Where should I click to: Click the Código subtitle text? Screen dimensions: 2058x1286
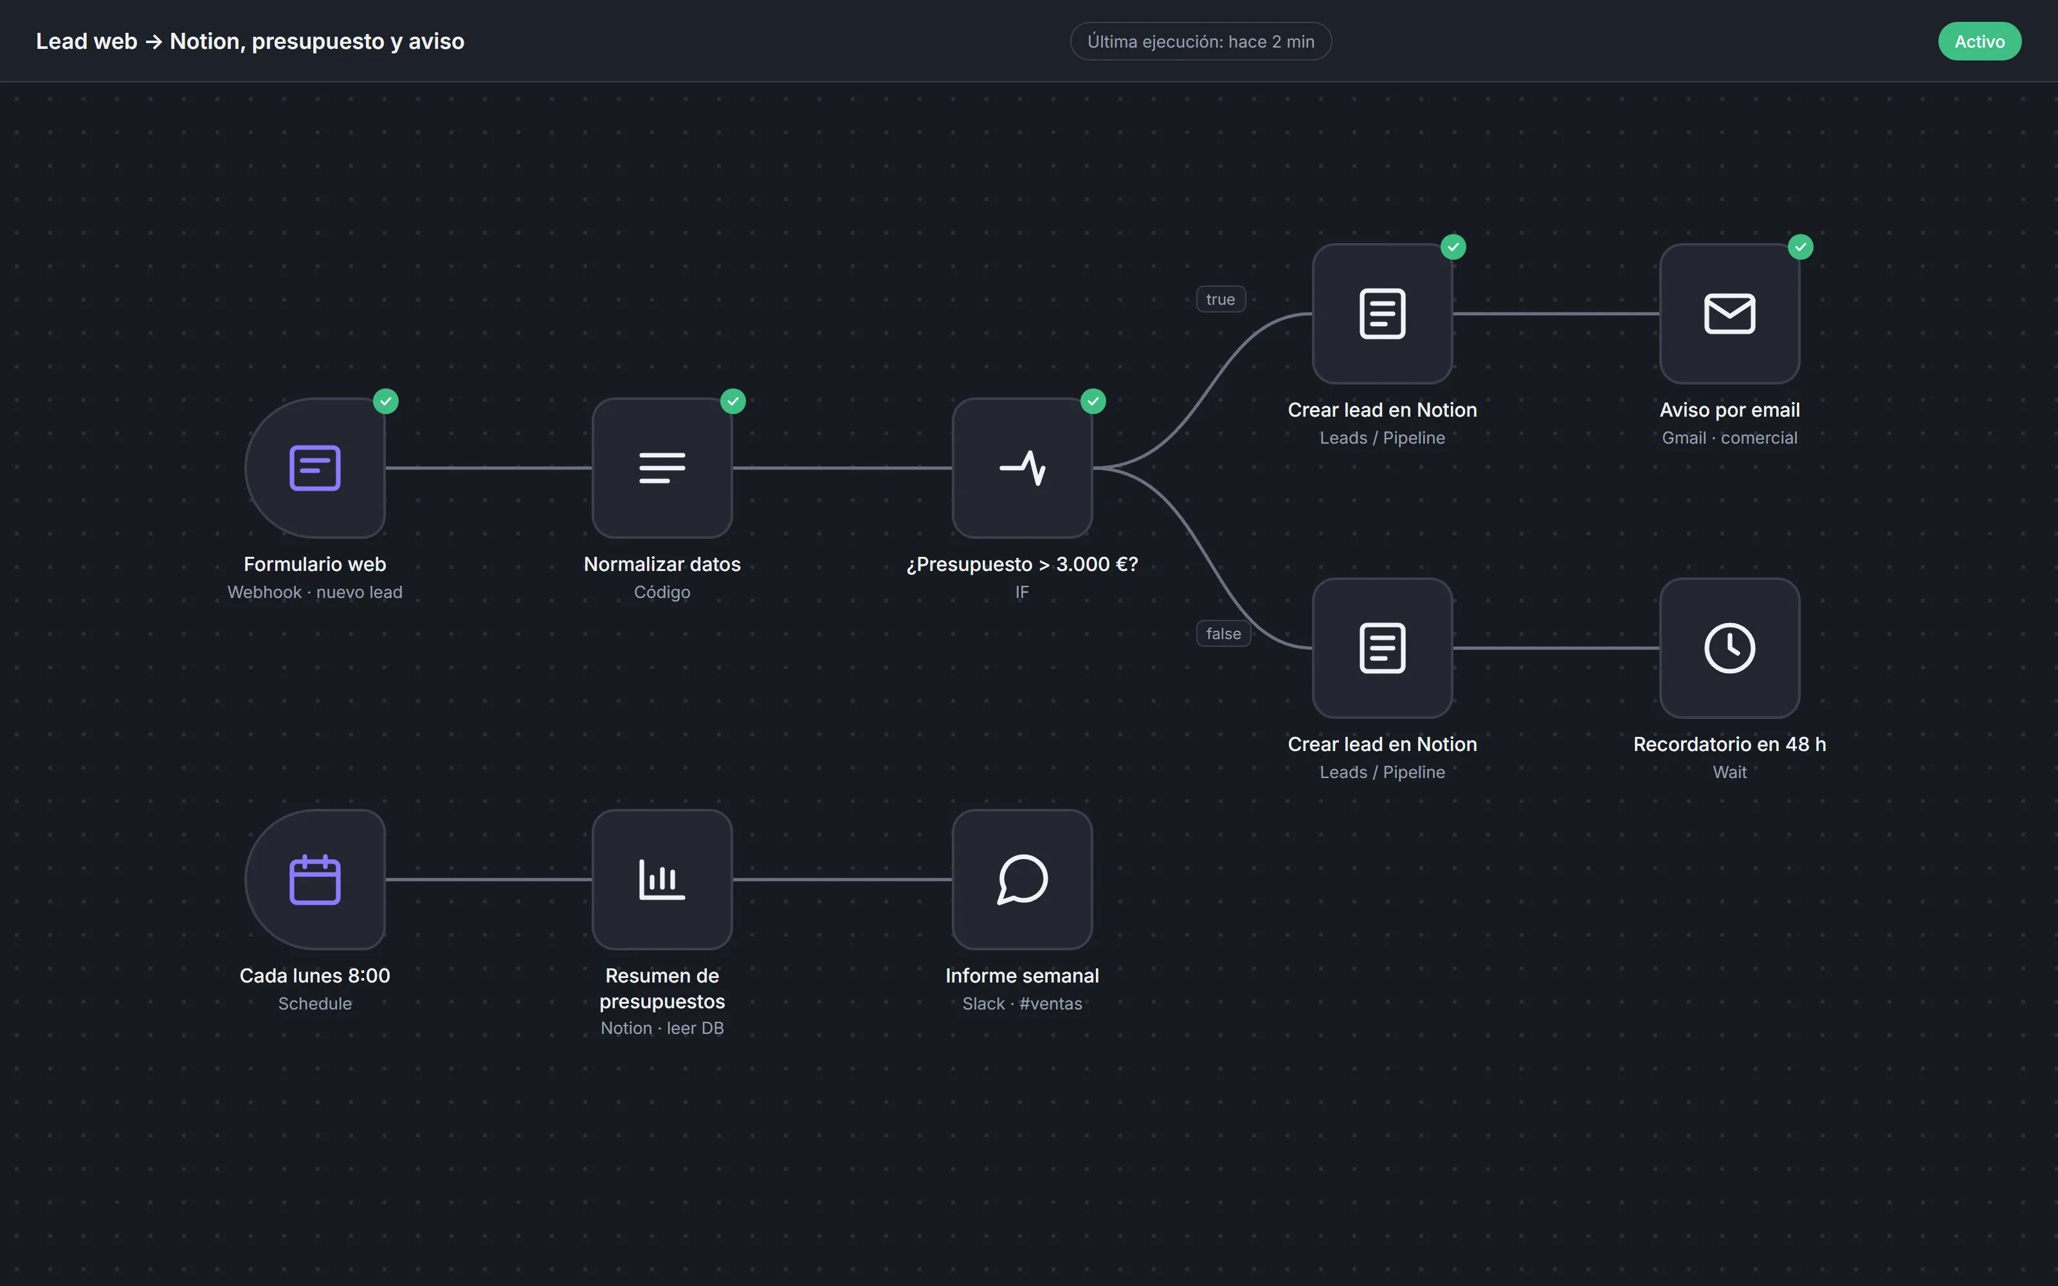pos(662,592)
